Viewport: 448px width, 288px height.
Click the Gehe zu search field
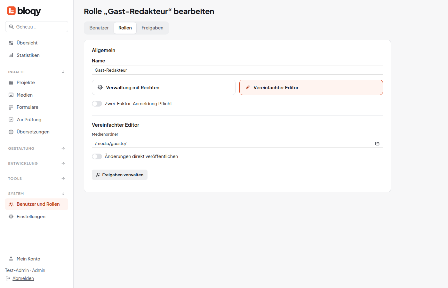36,27
